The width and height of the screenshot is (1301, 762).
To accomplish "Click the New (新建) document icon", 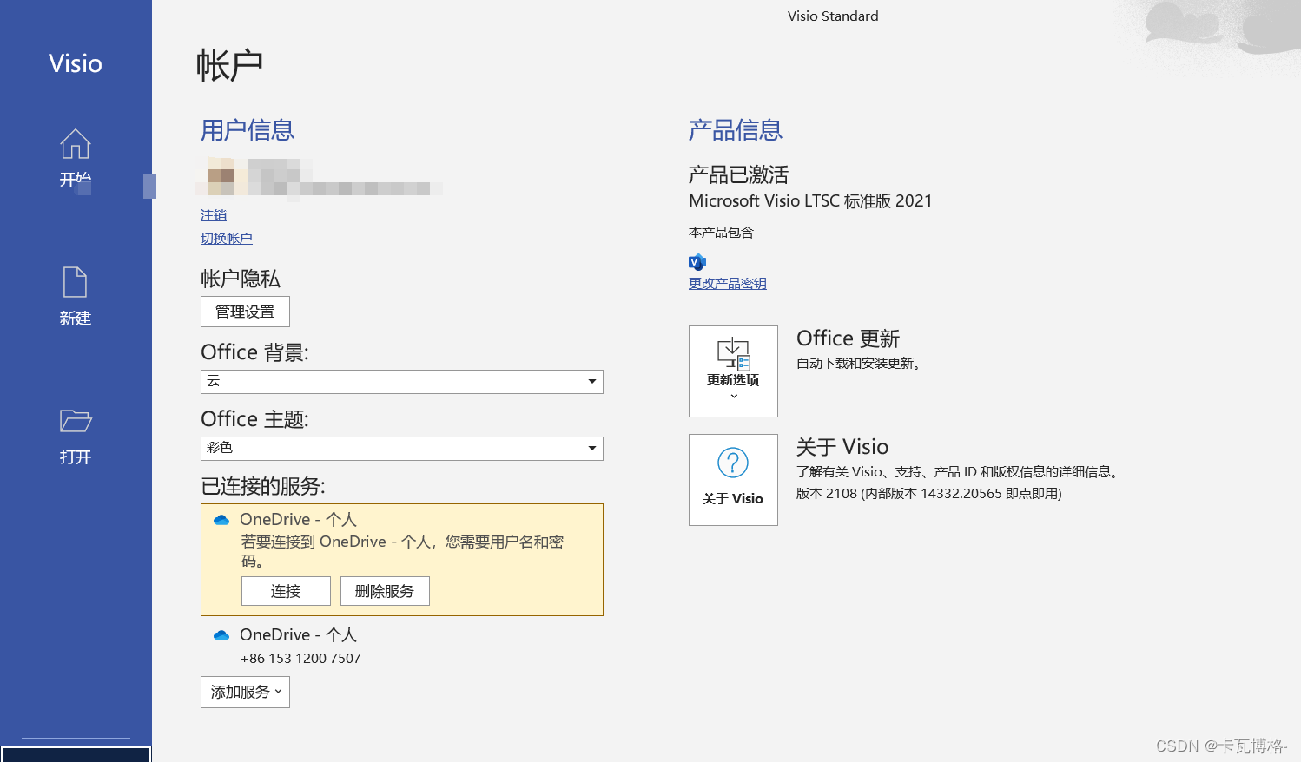I will tap(76, 282).
